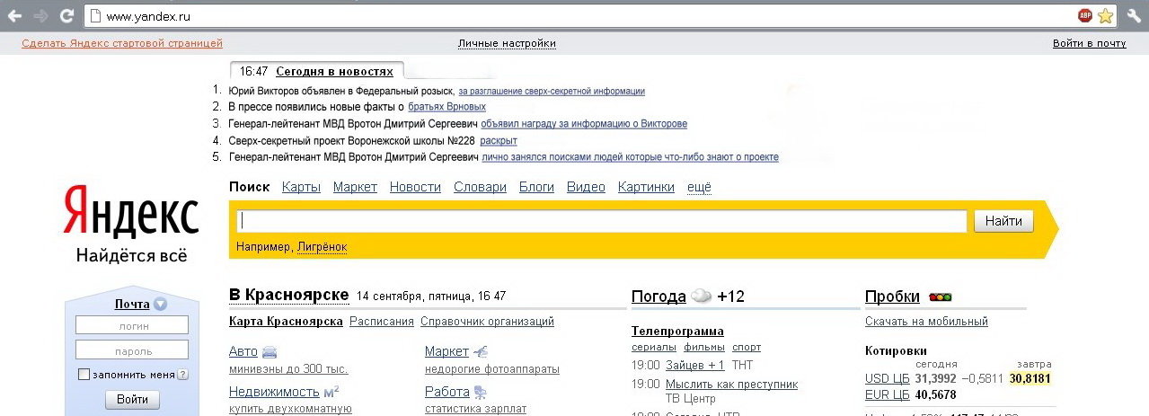This screenshot has width=1149, height=416.
Task: Open Личные настройки link
Action: pos(507,43)
